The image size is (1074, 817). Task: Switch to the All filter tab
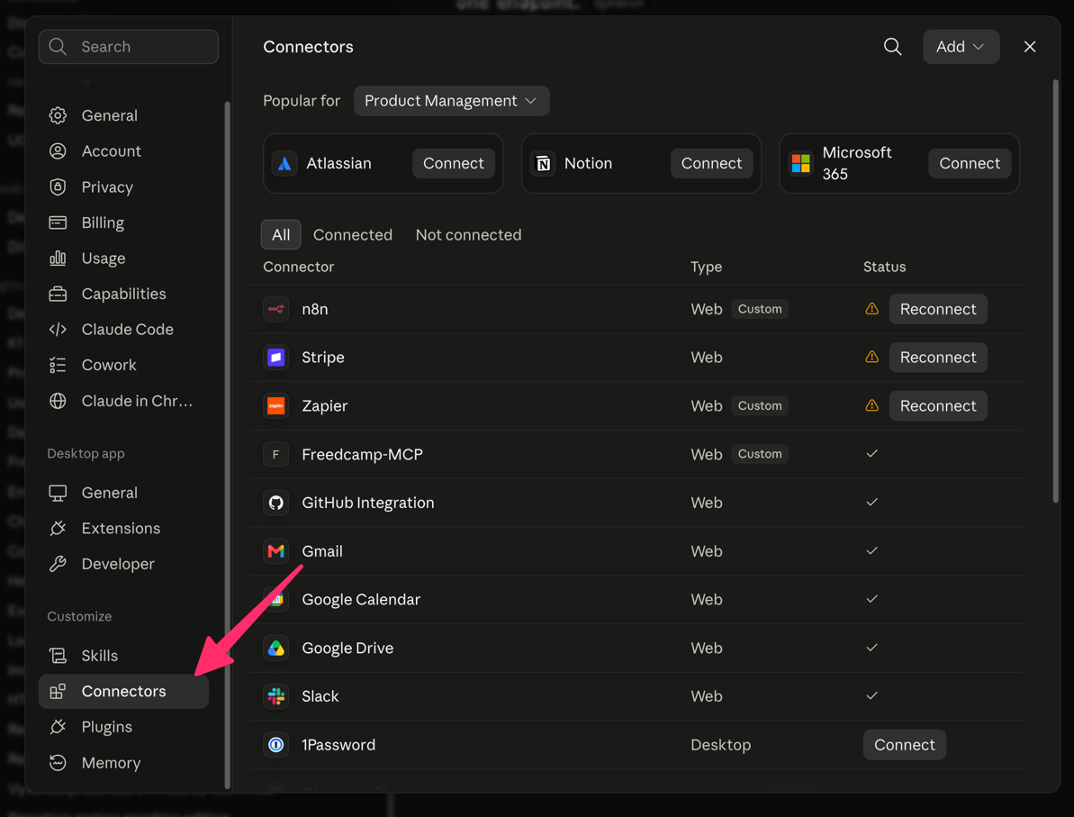tap(281, 235)
